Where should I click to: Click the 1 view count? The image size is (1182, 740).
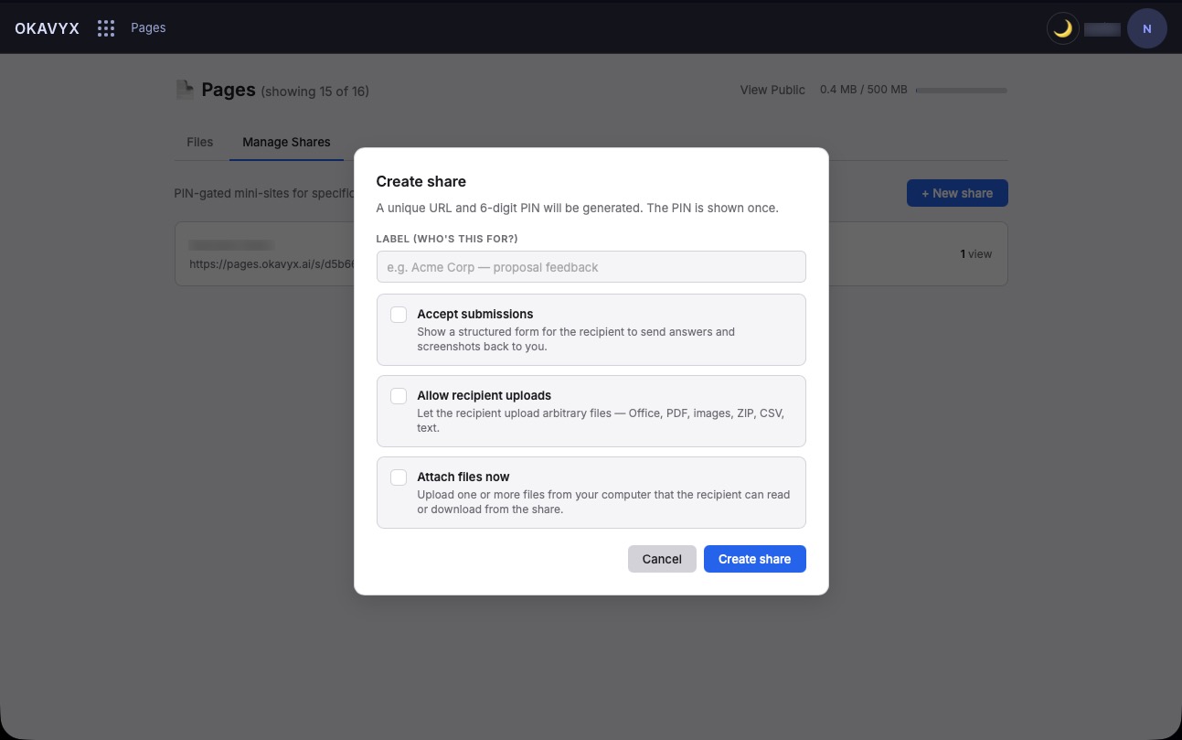pos(975,253)
